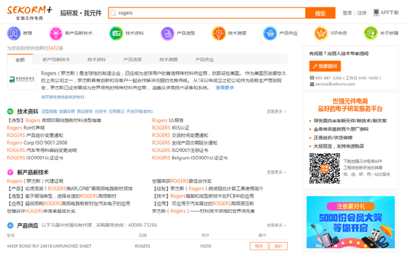Open ROGERS 产品定价变更通知 link
The image size is (407, 253).
(x=35, y=135)
